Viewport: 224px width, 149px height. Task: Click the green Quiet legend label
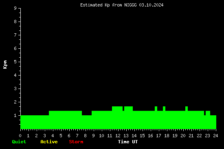coord(19,142)
